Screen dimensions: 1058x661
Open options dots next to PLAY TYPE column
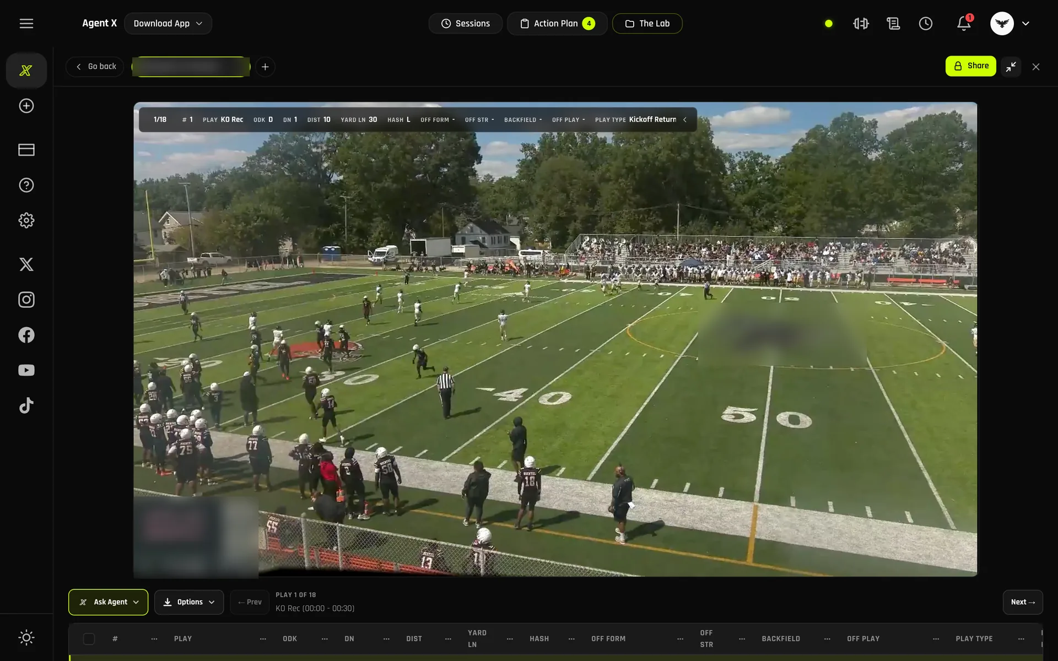coord(1021,639)
